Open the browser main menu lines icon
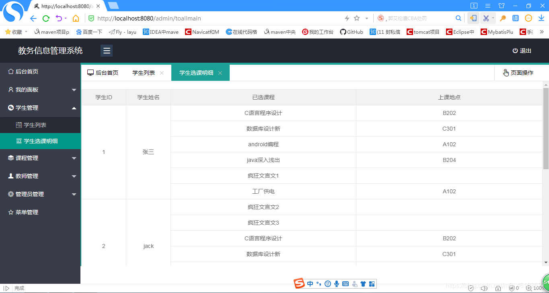The image size is (549, 293). point(488,6)
